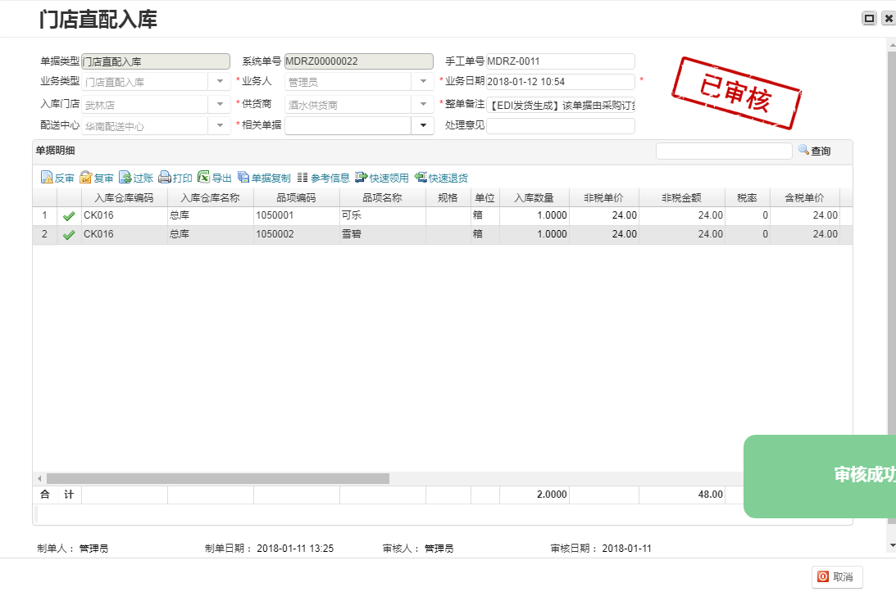This screenshot has height=601, width=896.
Task: Click the row number 1 cell
Action: pyautogui.click(x=44, y=215)
